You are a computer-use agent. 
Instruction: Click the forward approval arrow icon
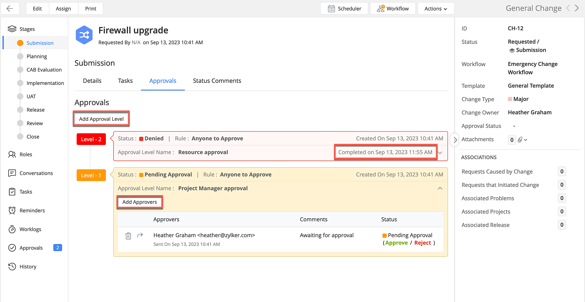click(140, 235)
